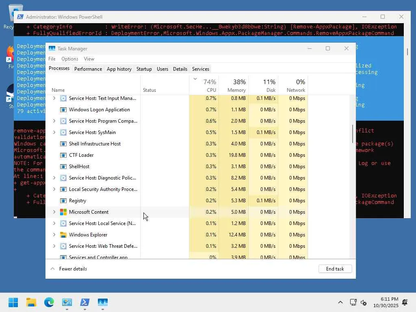Sort processes by the Name column
This screenshot has height=312, width=416.
click(x=93, y=85)
